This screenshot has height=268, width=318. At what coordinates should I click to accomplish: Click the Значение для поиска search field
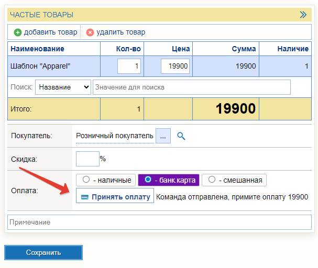click(191, 87)
